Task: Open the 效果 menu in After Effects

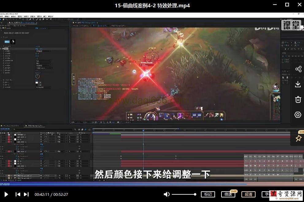Action: pyautogui.click(x=26, y=17)
